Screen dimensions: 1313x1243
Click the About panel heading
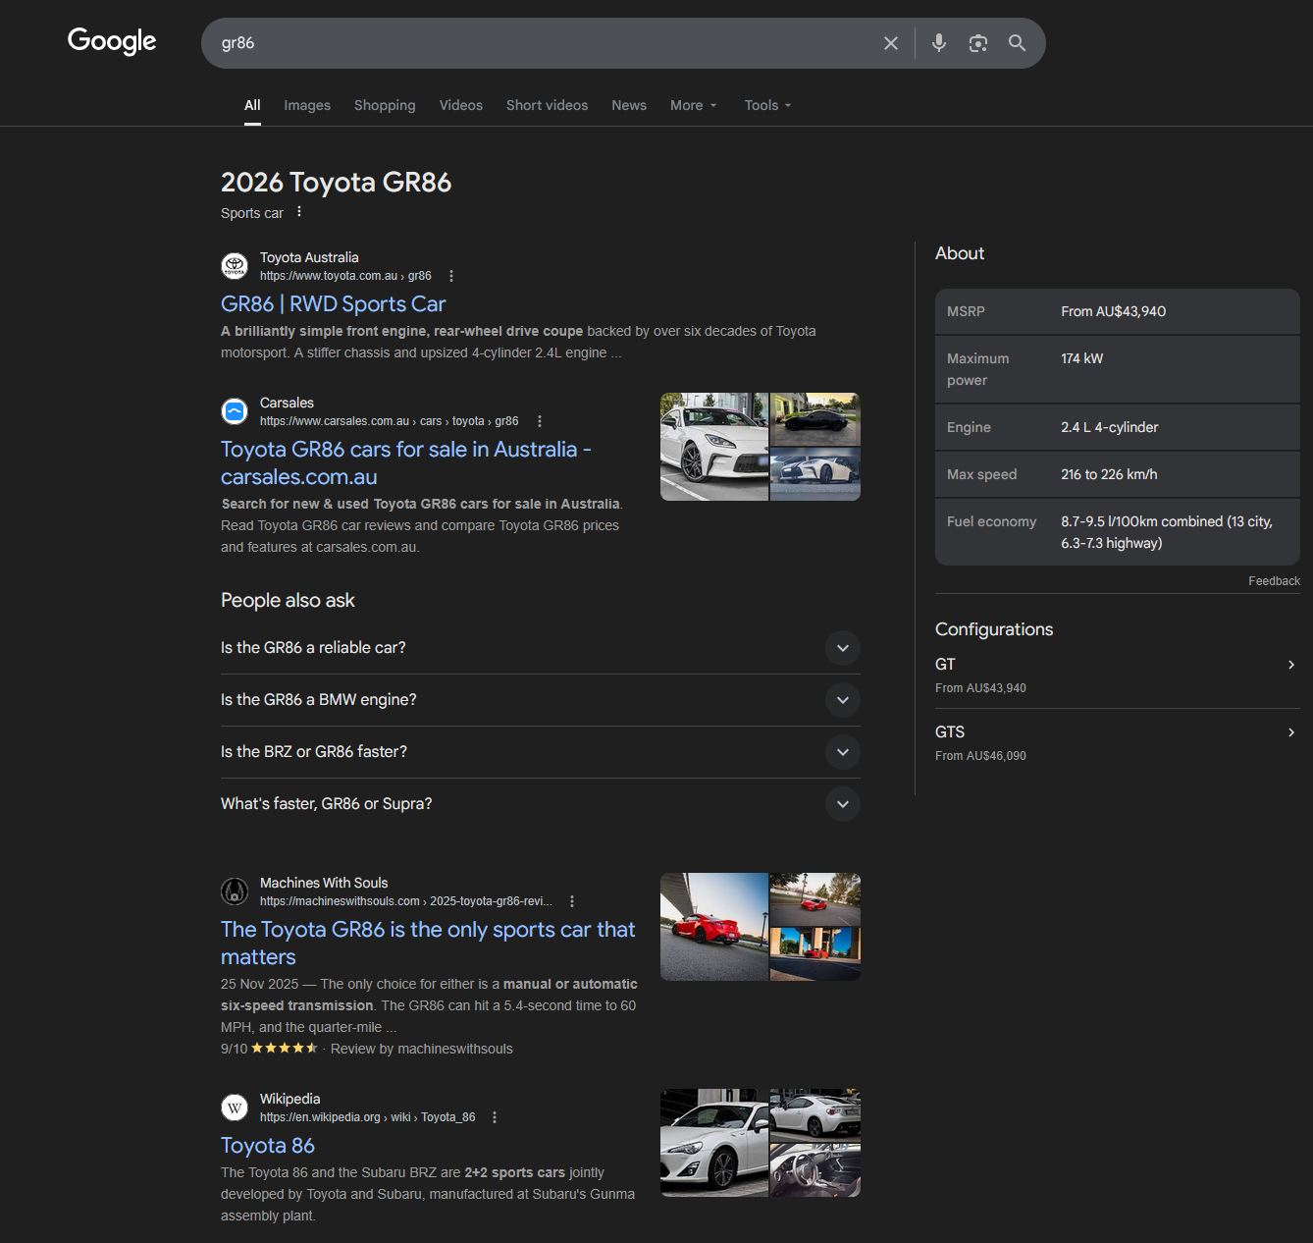click(960, 253)
